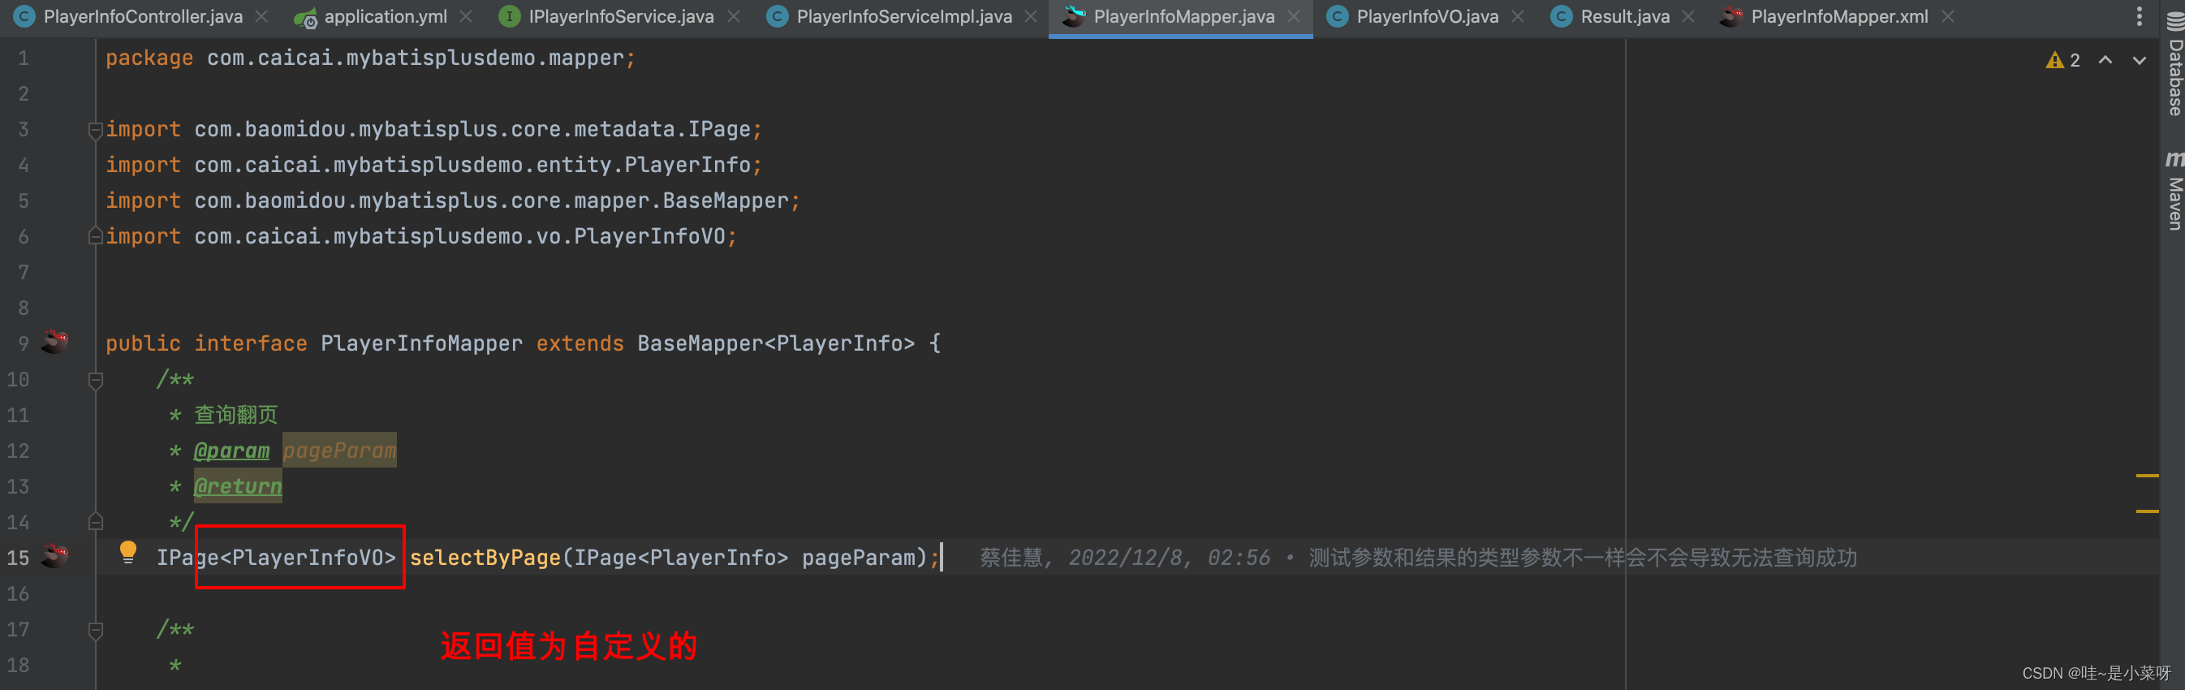Click the warnings indicator showing 2 problems

[x=2063, y=60]
